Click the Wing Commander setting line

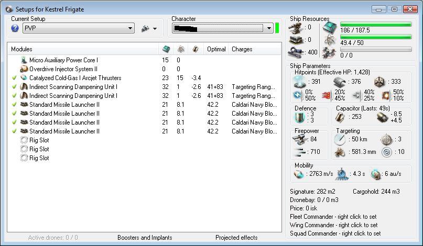[333, 225]
